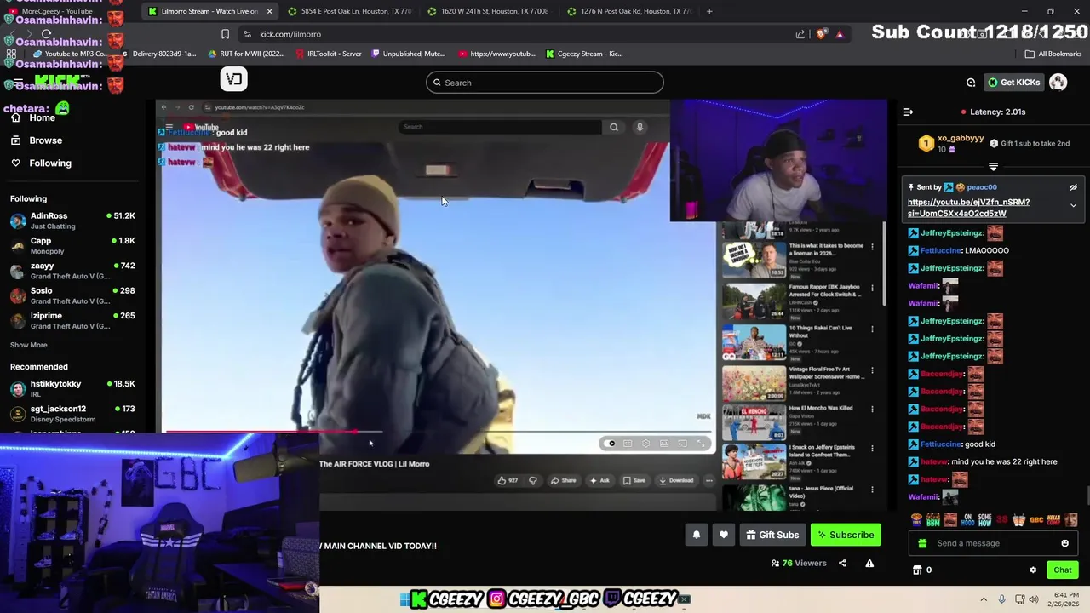Screen dimensions: 1090x613
Task: Hide the pinned message with eye-slash icon
Action: click(x=1073, y=187)
